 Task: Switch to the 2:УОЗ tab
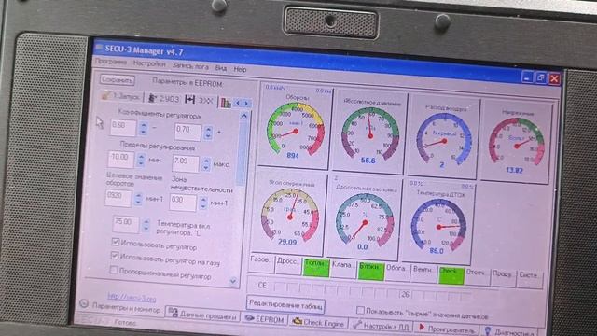[164, 99]
